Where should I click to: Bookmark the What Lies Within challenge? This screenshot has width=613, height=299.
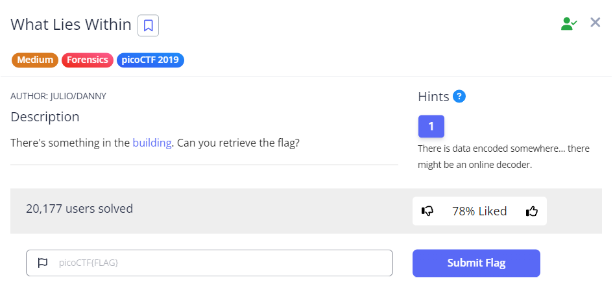click(x=149, y=26)
